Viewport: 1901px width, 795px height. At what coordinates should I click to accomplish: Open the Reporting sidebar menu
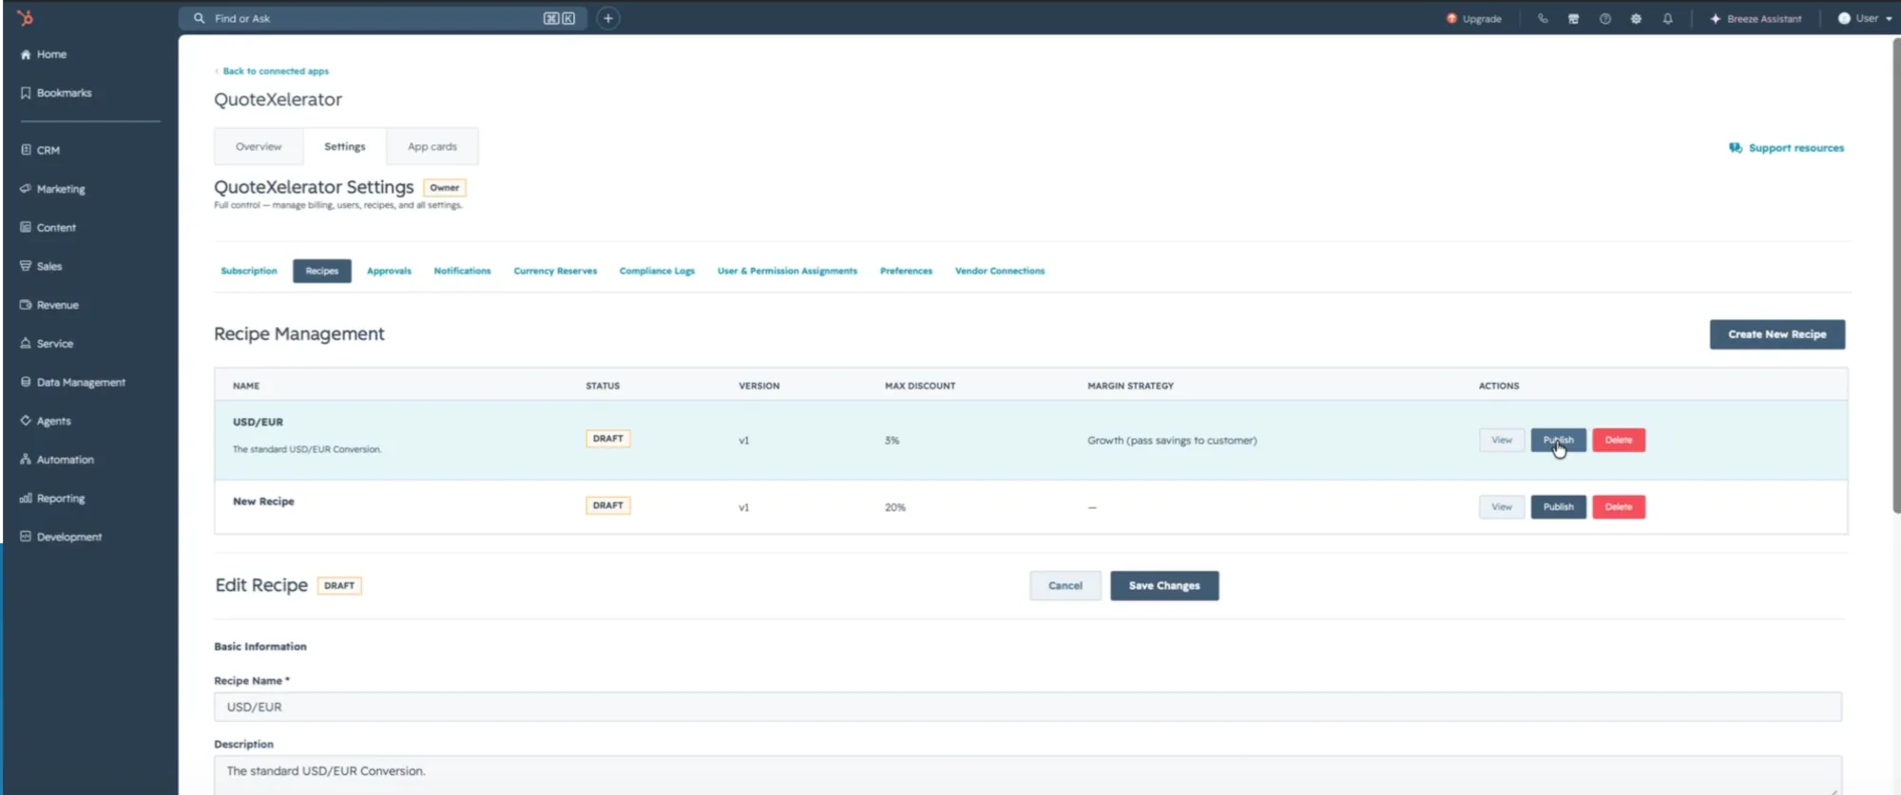(52, 498)
